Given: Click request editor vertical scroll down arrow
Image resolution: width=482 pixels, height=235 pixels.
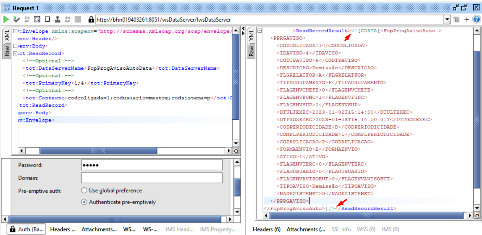Looking at the screenshot, I should click(x=236, y=143).
